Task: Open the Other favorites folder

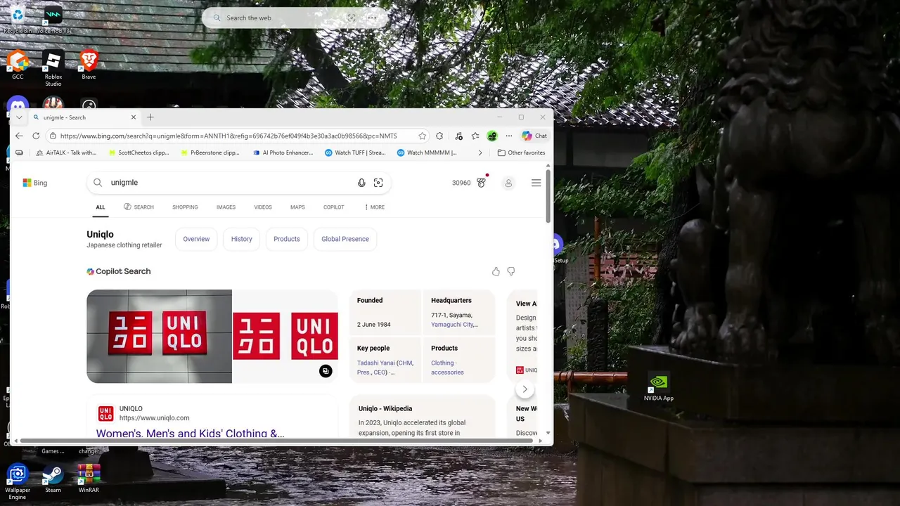Action: 521,153
